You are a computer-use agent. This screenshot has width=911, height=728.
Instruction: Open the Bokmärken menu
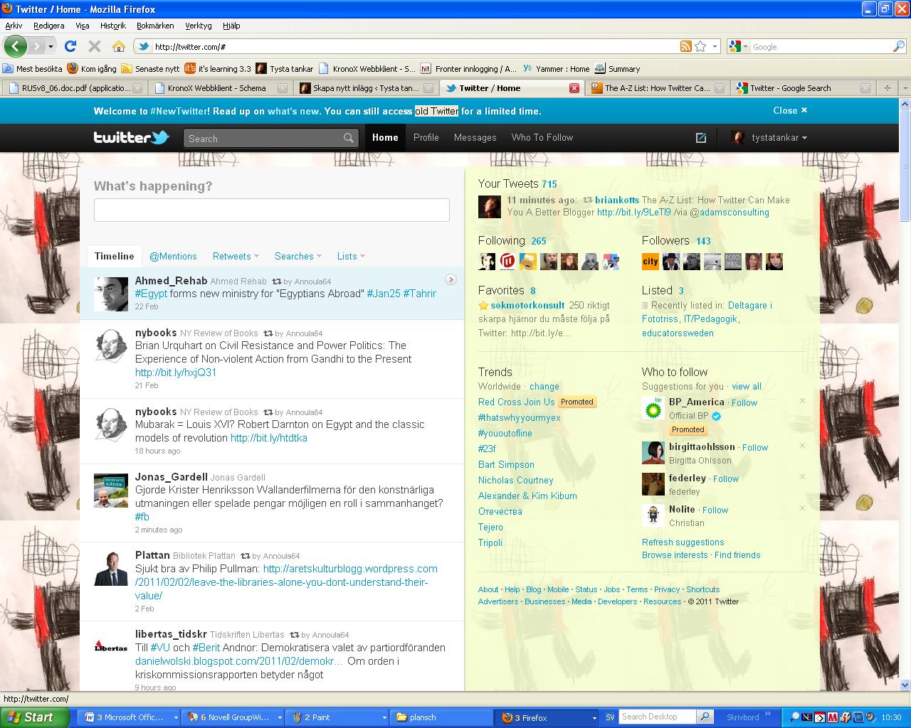(x=155, y=26)
